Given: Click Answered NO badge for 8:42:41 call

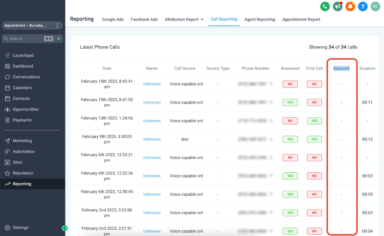Looking at the screenshot, I should [x=290, y=84].
